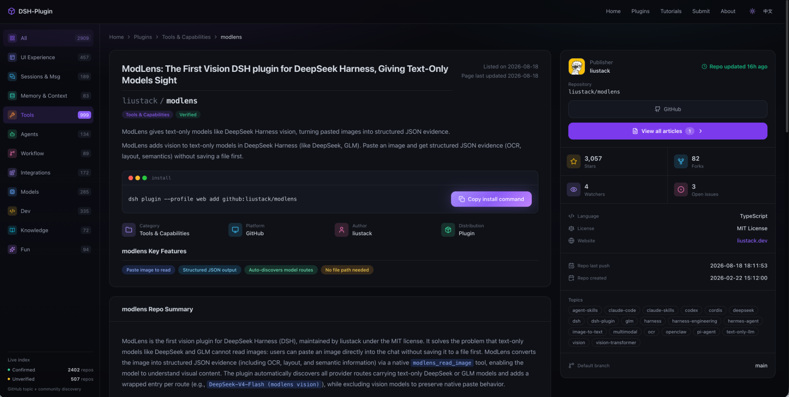Click the Tools & Capabilities tag badge

pyautogui.click(x=148, y=115)
